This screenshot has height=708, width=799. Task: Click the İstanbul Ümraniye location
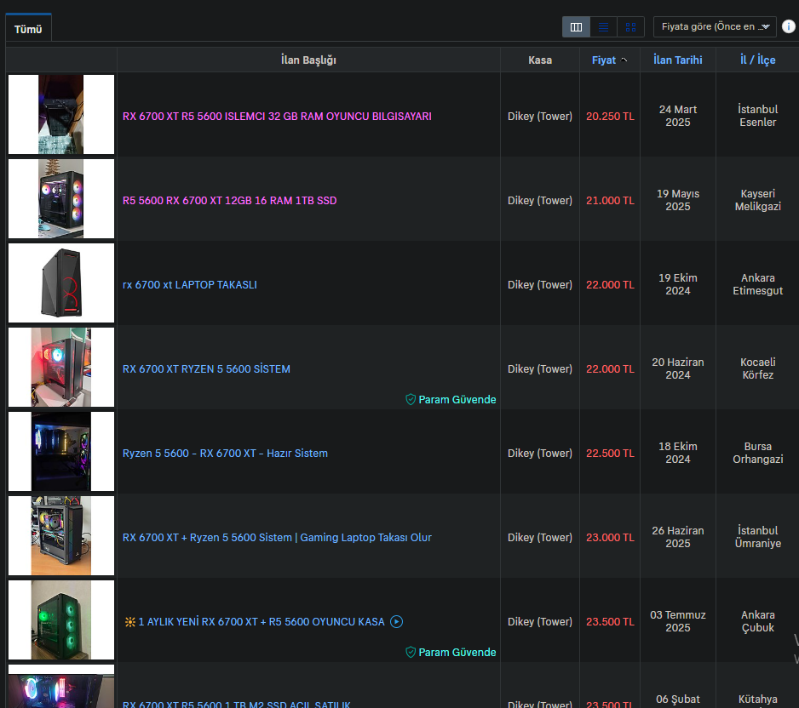[758, 537]
